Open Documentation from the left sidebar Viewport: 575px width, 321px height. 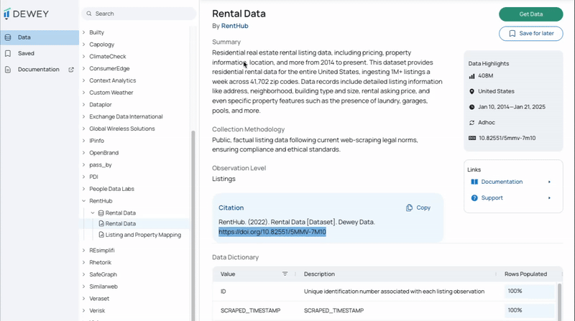[40, 70]
